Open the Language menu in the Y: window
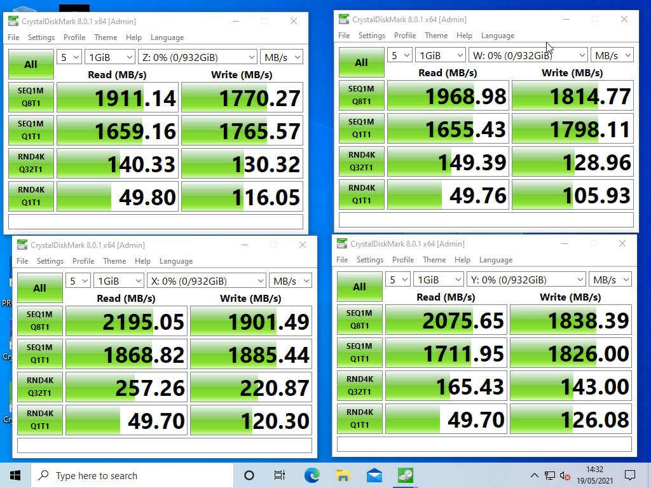Image resolution: width=651 pixels, height=488 pixels. (x=496, y=260)
